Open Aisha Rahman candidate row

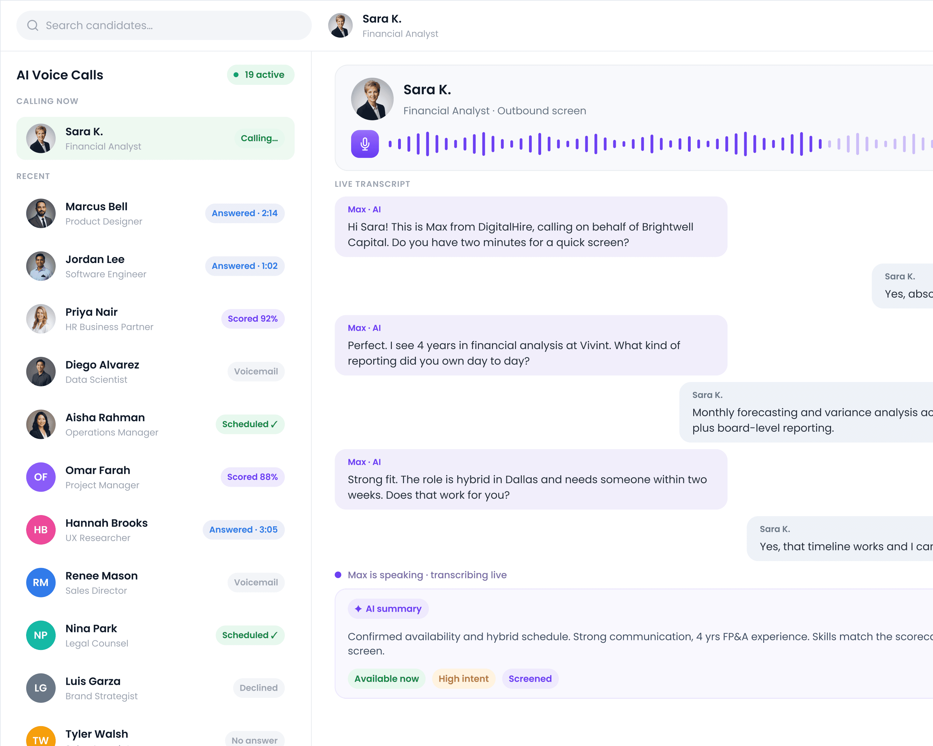pos(155,425)
